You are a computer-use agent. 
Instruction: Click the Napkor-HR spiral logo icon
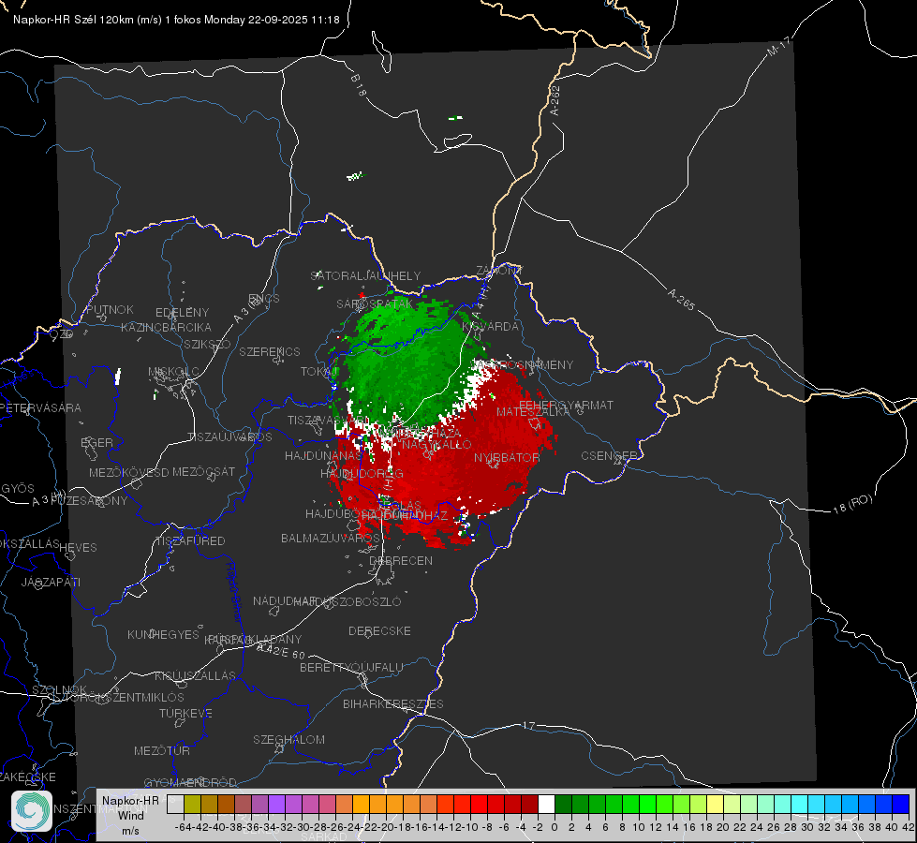pos(32,811)
